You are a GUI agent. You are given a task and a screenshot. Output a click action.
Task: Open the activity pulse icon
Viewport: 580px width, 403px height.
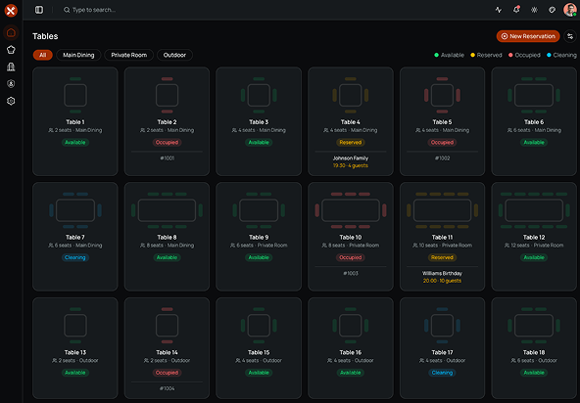pyautogui.click(x=499, y=10)
